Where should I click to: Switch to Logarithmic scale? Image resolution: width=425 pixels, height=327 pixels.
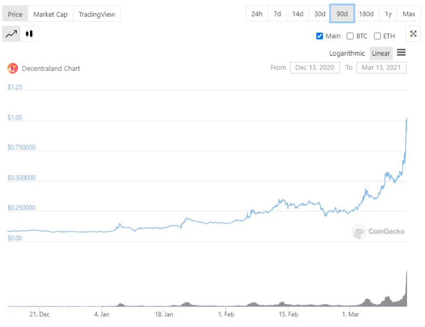[347, 53]
